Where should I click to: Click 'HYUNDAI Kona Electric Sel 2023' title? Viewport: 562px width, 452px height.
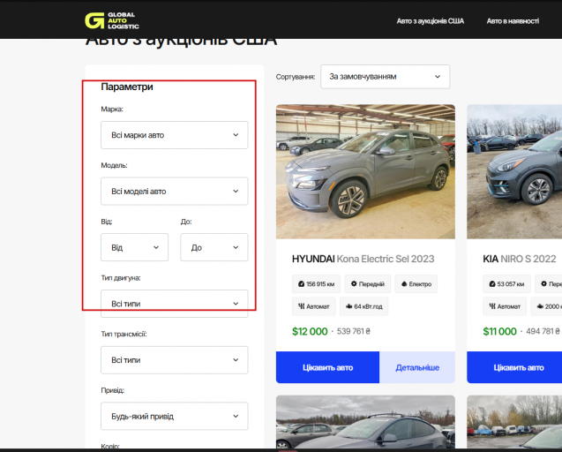click(x=363, y=259)
